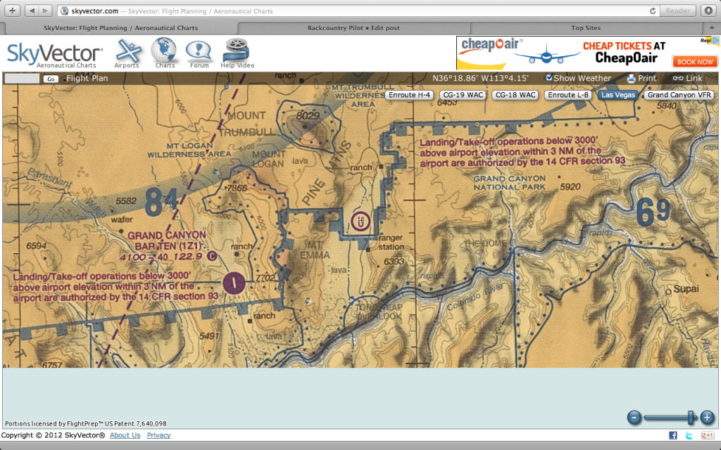Open the Forum speech bubble icon
Viewport: 721px width, 450px height.
[199, 51]
